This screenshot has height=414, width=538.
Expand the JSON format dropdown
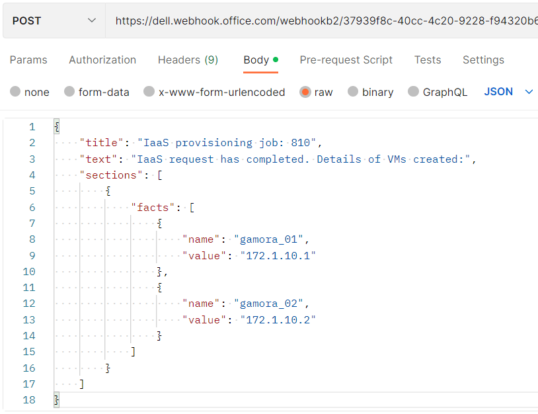pyautogui.click(x=508, y=92)
